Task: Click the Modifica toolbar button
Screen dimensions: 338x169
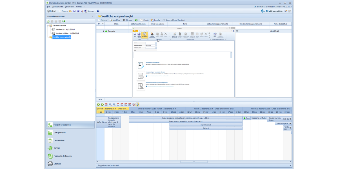Action: (115, 20)
